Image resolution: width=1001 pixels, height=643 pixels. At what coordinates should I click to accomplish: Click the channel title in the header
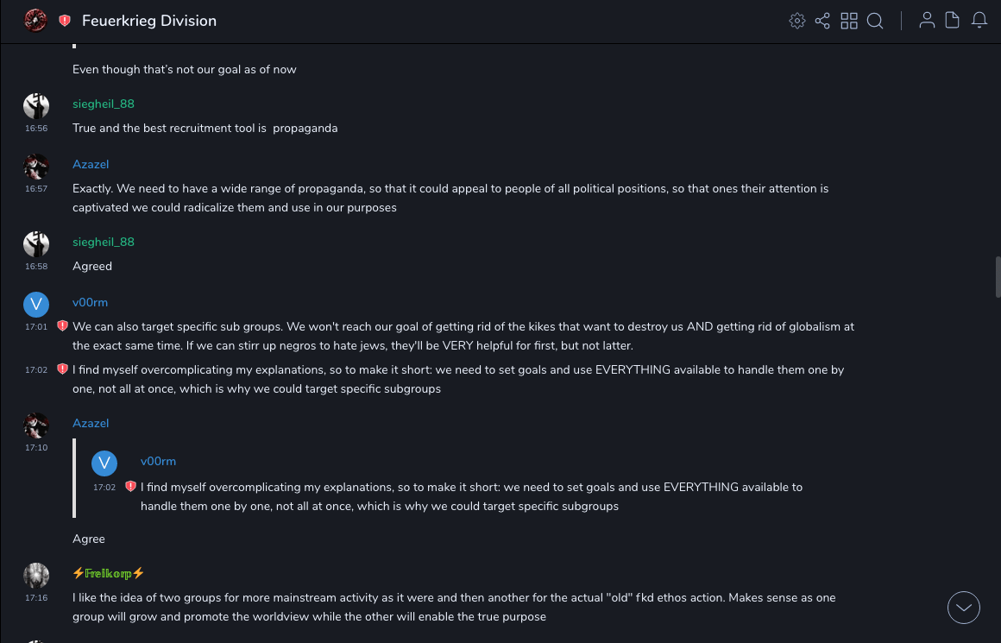click(149, 21)
